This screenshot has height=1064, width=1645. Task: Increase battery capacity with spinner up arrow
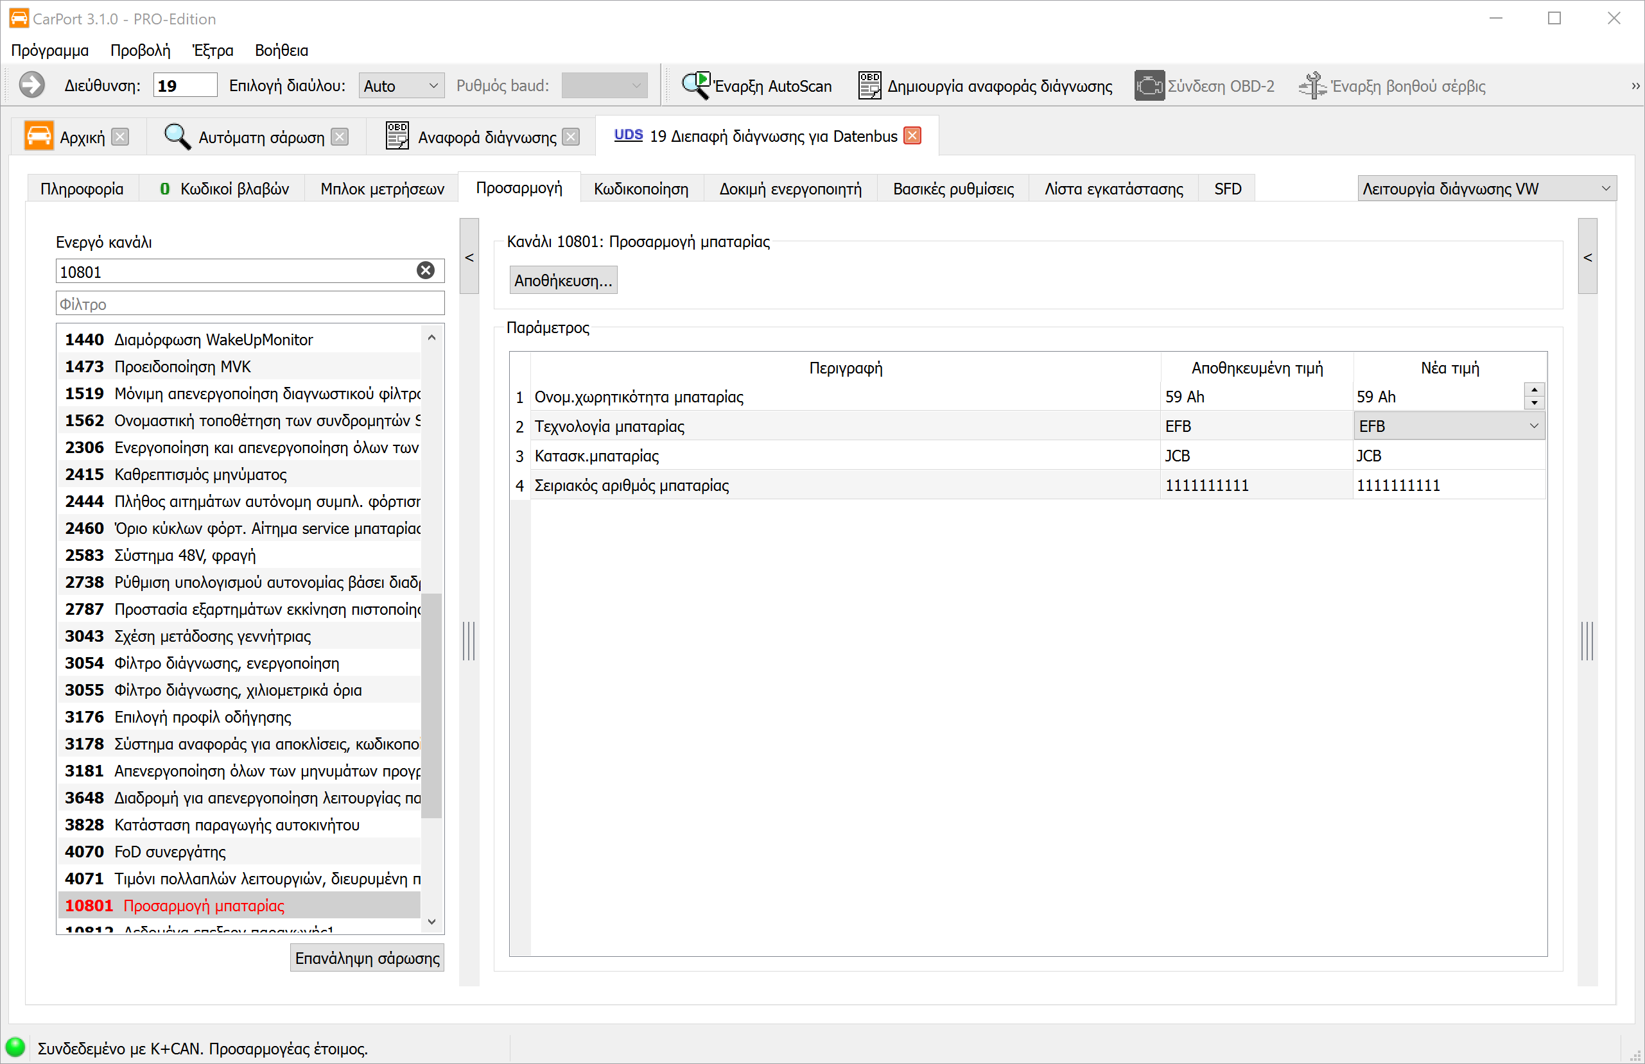point(1535,390)
